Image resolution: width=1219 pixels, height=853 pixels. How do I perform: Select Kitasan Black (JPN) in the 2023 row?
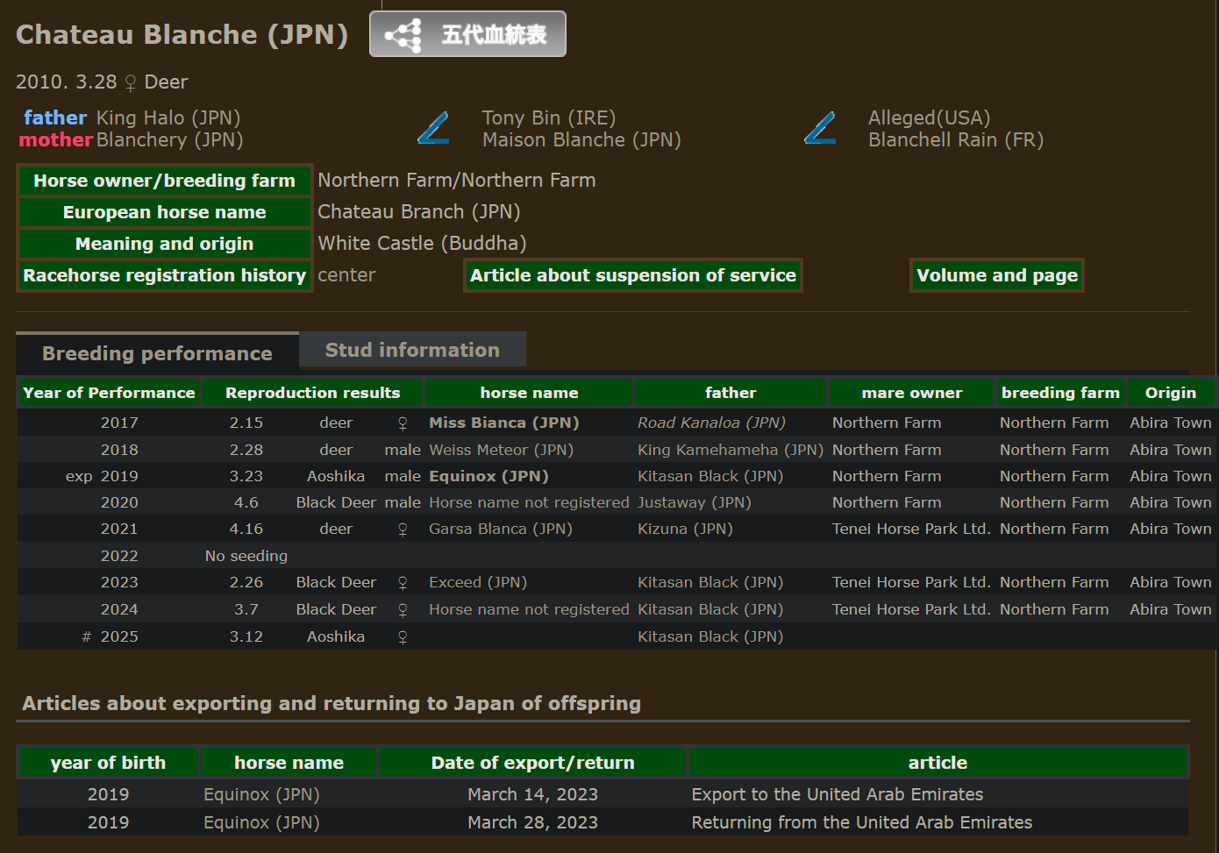pos(710,582)
